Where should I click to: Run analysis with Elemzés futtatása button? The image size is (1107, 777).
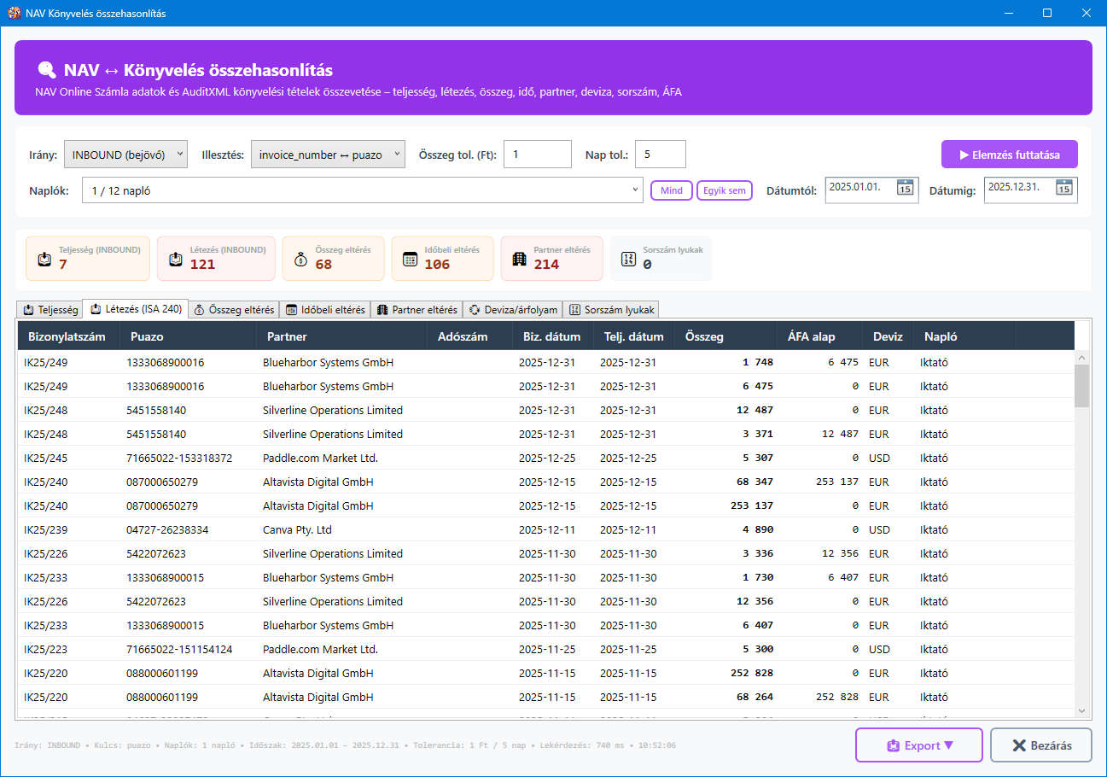(x=1009, y=155)
